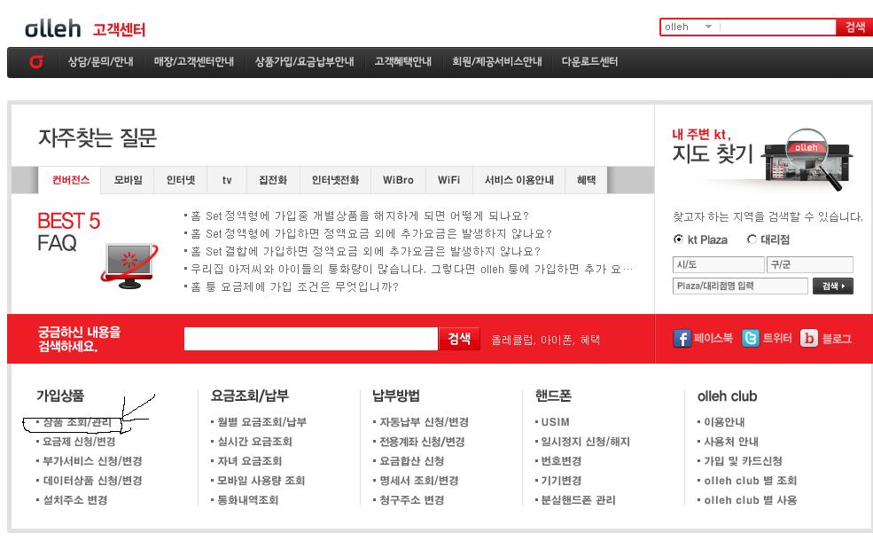Open 모바일 사용량 조회 link
The width and height of the screenshot is (873, 557).
pyautogui.click(x=261, y=481)
